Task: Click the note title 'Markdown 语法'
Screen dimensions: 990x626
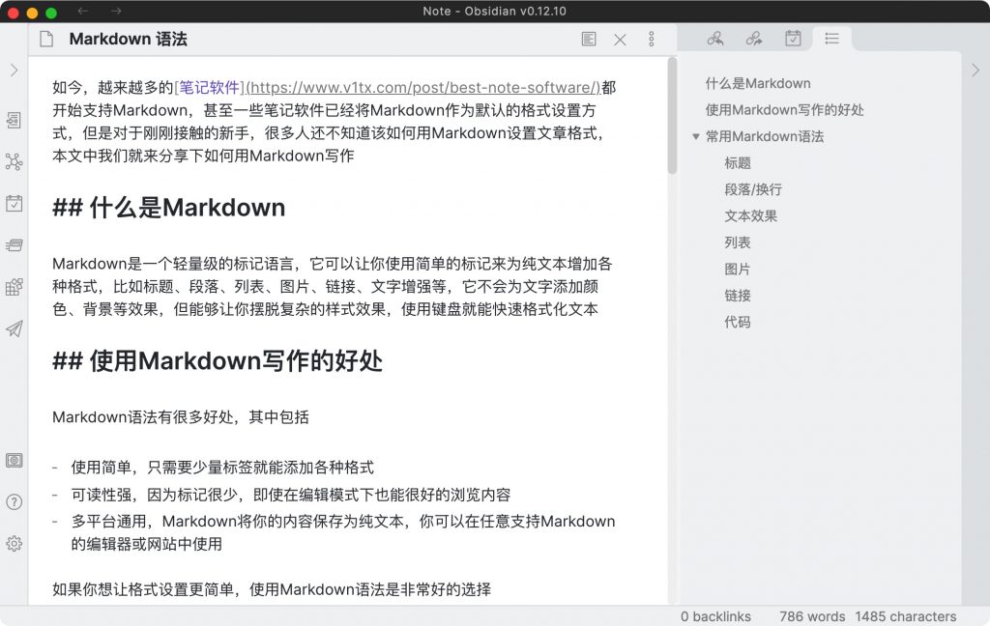Action: coord(129,39)
